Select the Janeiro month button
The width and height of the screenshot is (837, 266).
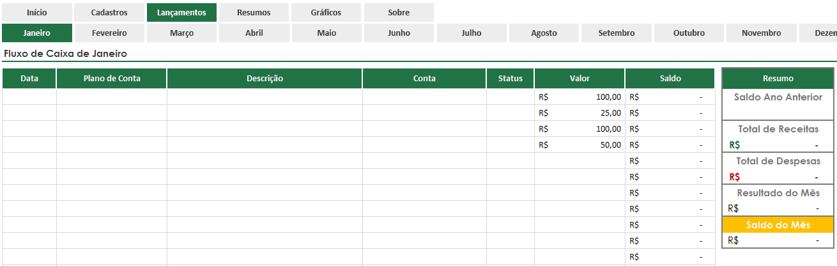point(36,33)
